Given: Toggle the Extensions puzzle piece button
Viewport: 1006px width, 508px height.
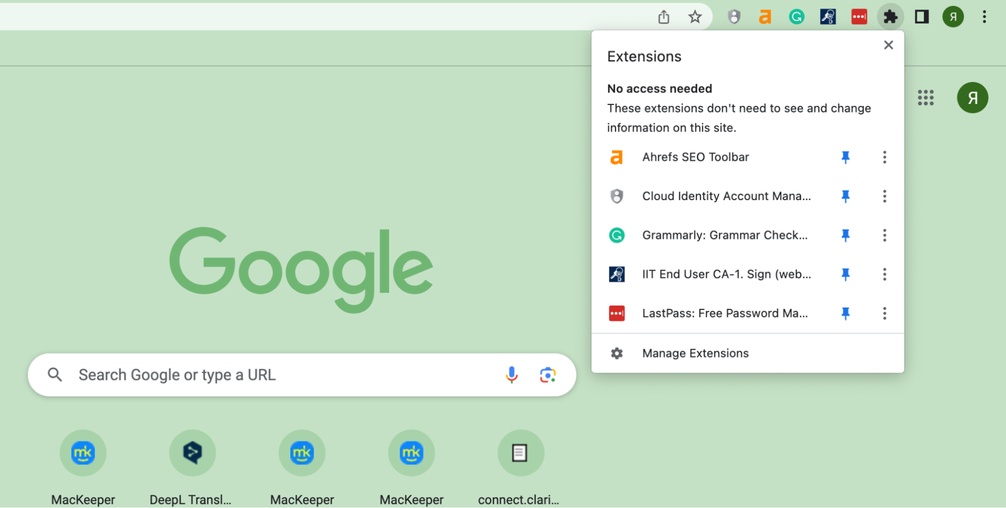Looking at the screenshot, I should (890, 17).
